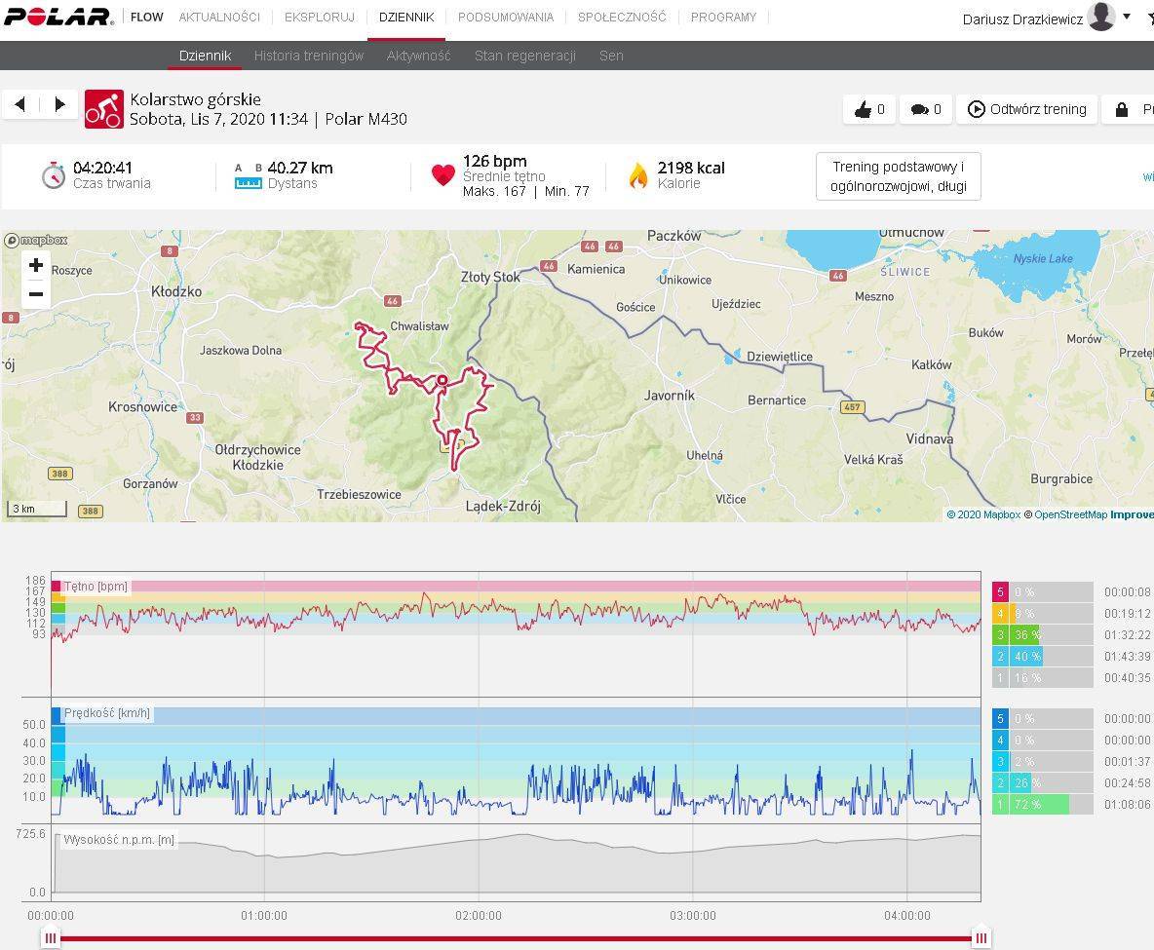This screenshot has width=1154, height=950.
Task: Click the OpenStreetMap attribution link
Action: point(1070,514)
